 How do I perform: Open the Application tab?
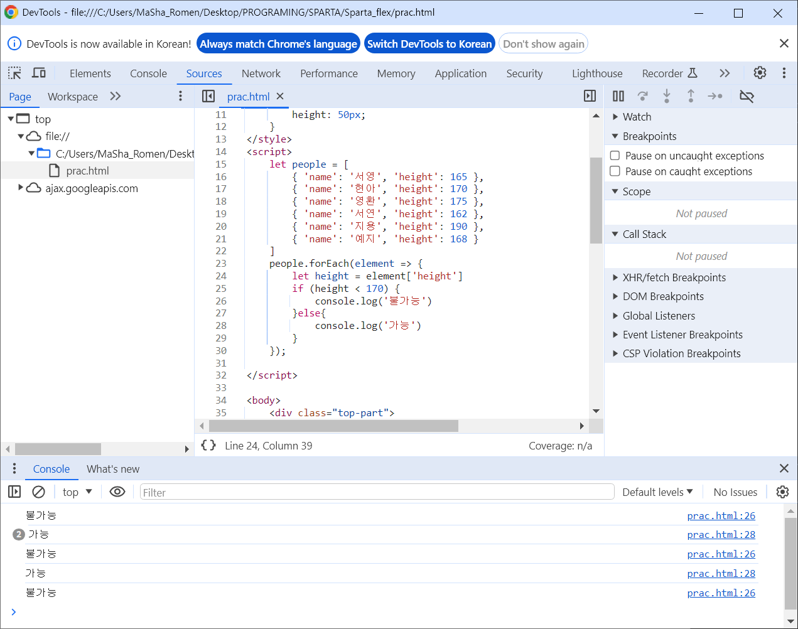(460, 73)
